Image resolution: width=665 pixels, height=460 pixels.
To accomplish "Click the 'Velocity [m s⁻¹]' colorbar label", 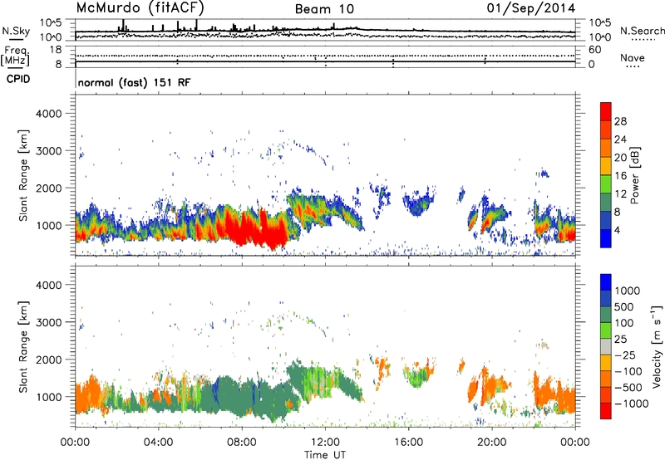I will 657,346.
